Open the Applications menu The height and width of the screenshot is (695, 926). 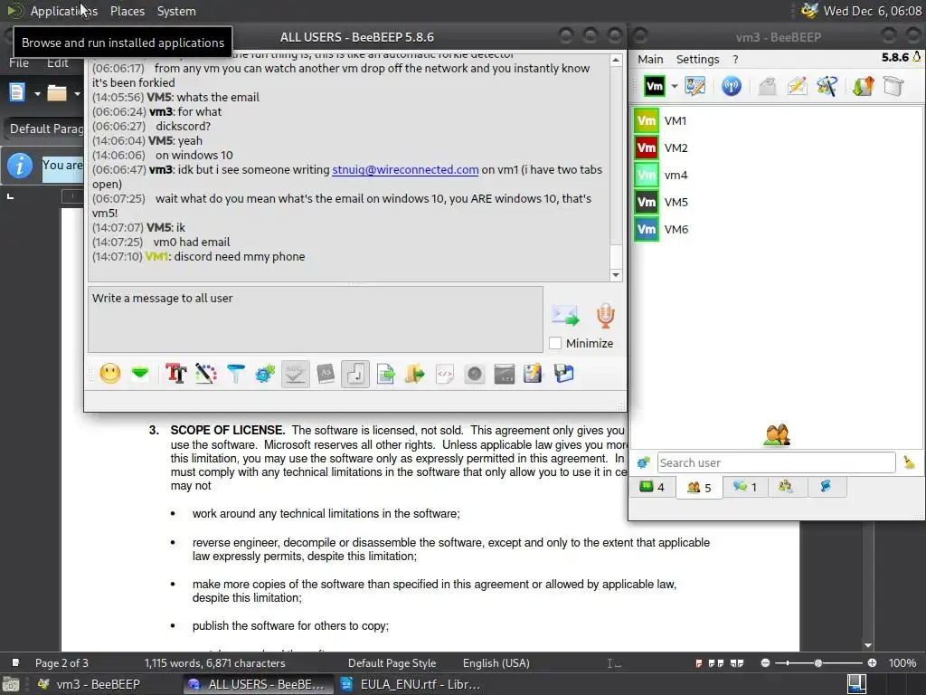(x=64, y=11)
